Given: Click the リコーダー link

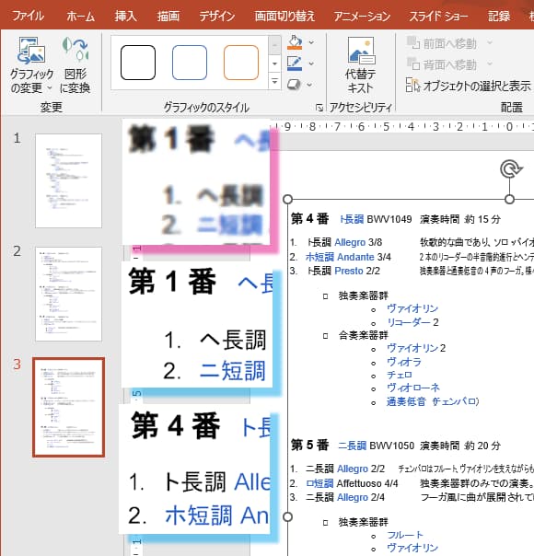Looking at the screenshot, I should click(x=409, y=322).
